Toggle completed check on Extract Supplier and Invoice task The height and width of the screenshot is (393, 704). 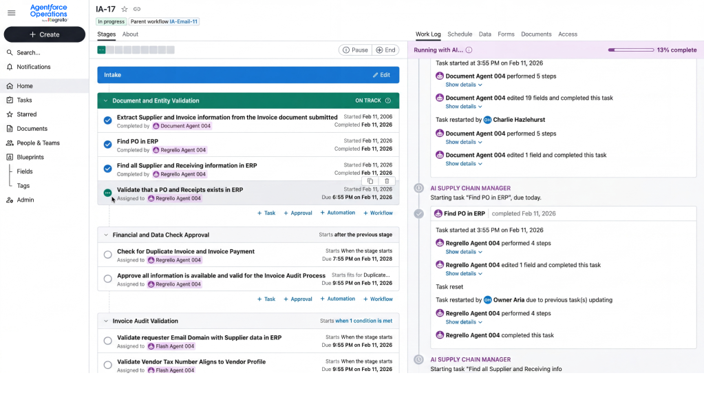coord(108,120)
